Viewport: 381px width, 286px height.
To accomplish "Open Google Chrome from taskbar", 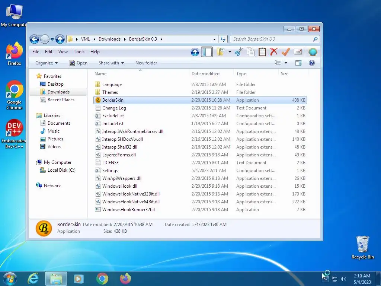I will (102, 279).
